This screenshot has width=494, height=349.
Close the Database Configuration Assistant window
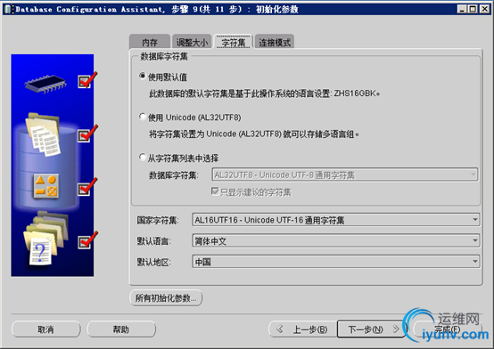coord(484,9)
